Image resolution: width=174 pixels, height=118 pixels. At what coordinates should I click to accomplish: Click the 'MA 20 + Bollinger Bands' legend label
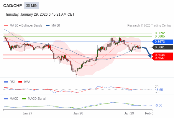pos(26,26)
